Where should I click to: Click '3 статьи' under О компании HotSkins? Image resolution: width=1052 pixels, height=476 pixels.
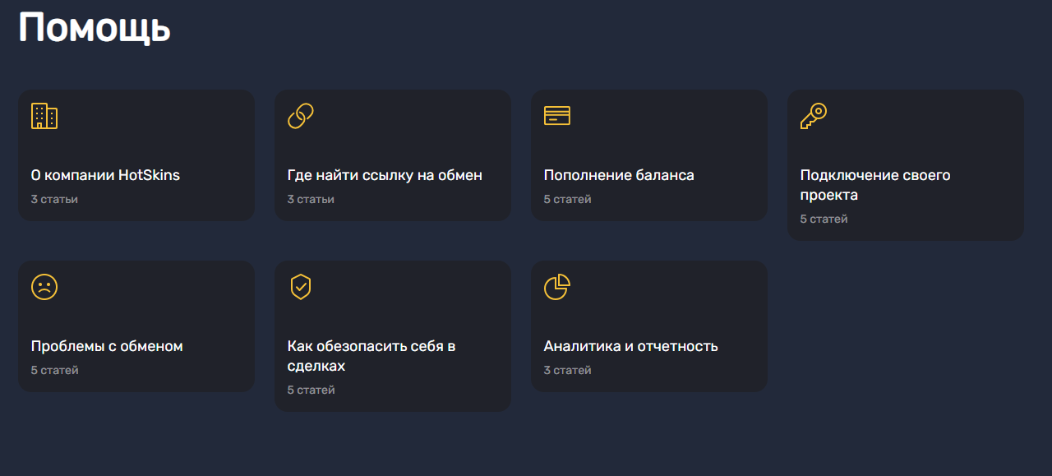pos(54,199)
